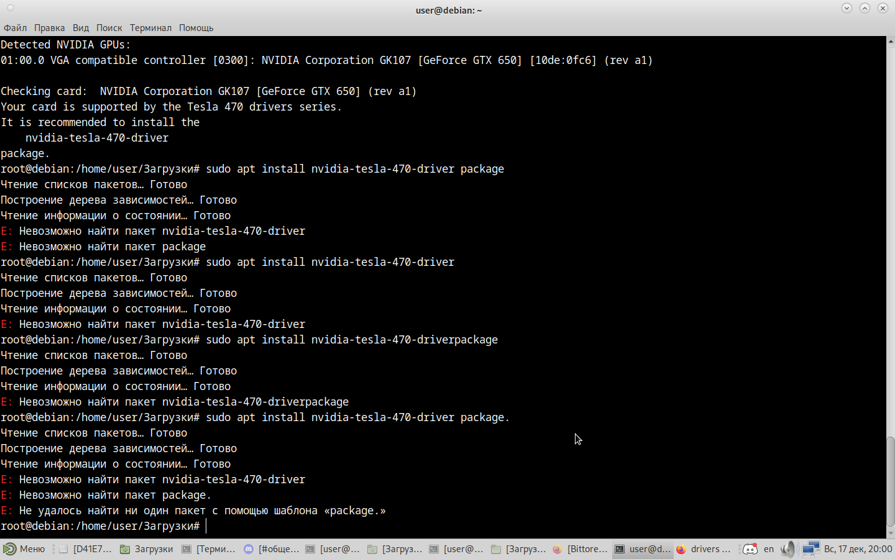This screenshot has height=559, width=895.
Task: Open the Поиск menu
Action: (109, 27)
